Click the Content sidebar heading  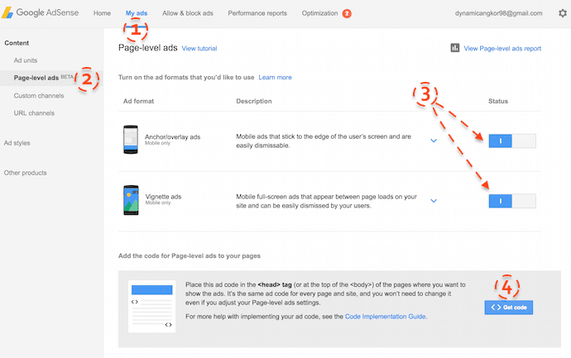coord(17,43)
